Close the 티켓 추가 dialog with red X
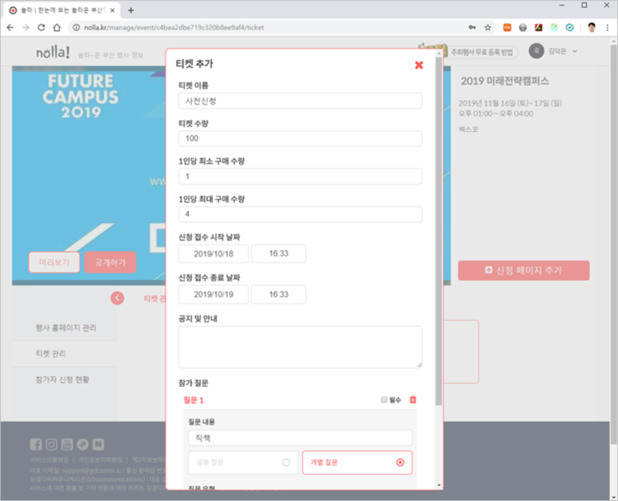The width and height of the screenshot is (618, 501). click(419, 66)
